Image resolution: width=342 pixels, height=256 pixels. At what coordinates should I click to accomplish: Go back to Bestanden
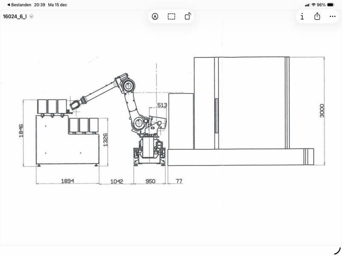(18, 5)
